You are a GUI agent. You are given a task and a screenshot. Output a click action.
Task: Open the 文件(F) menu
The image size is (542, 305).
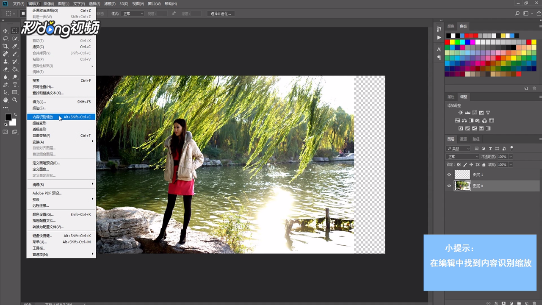tap(19, 3)
